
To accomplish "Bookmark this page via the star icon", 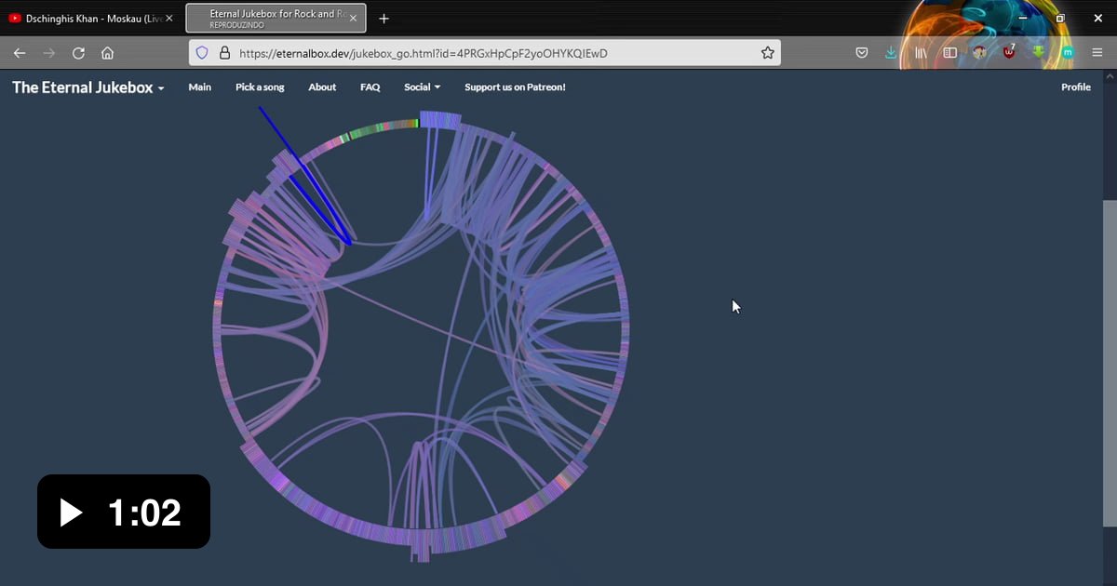I will point(768,52).
